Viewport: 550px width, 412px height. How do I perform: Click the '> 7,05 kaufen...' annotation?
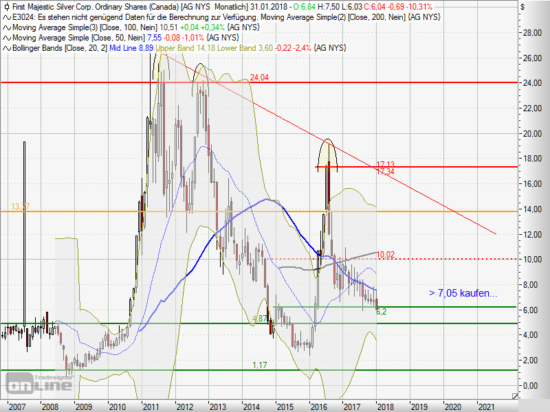tap(463, 293)
